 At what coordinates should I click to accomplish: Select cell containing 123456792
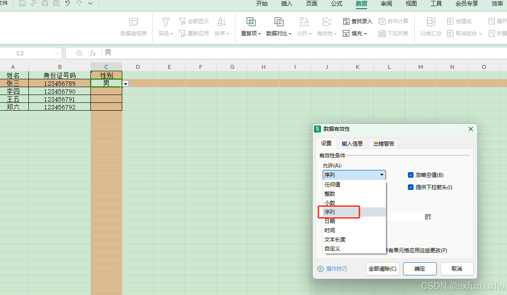coord(60,107)
